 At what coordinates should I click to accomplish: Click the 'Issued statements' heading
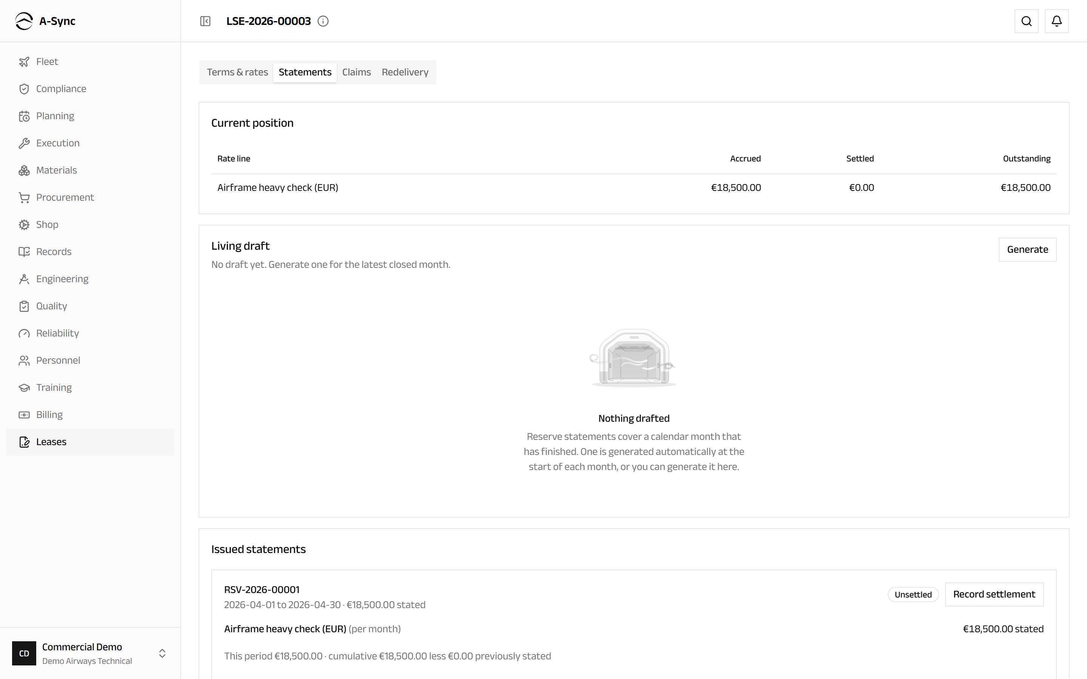(x=258, y=549)
